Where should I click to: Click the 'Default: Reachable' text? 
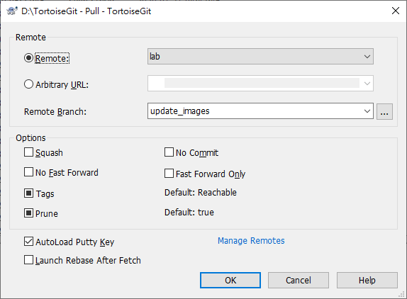(x=201, y=193)
